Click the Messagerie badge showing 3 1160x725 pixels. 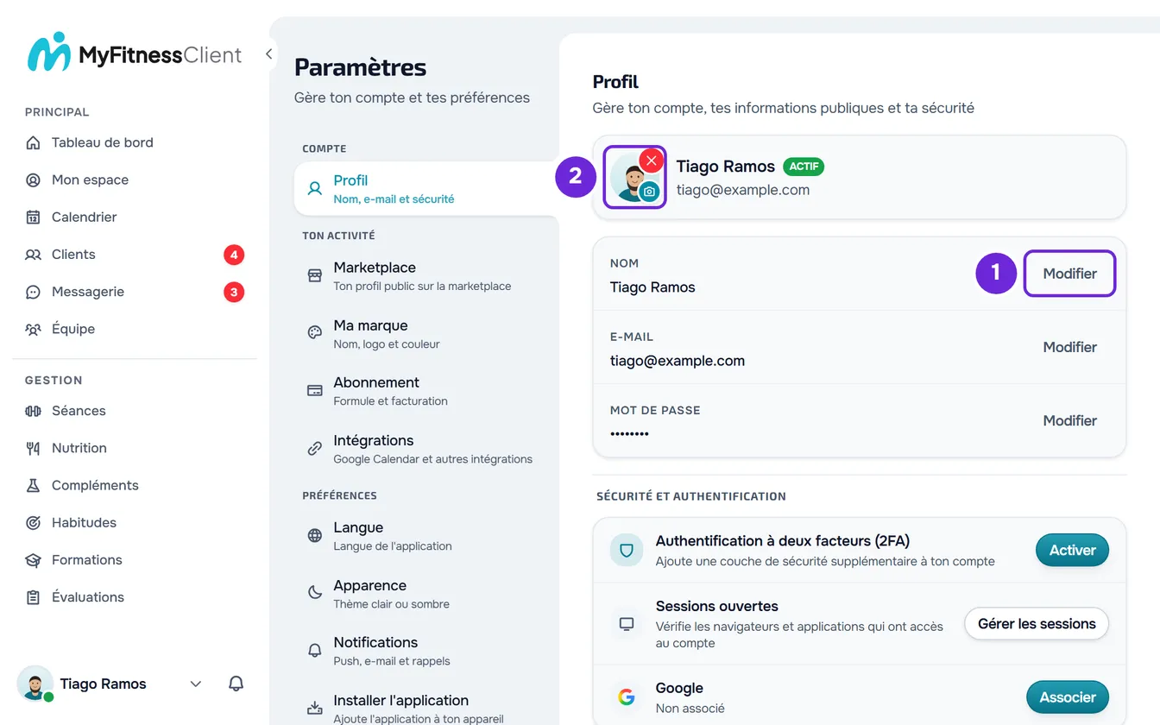[x=234, y=292]
